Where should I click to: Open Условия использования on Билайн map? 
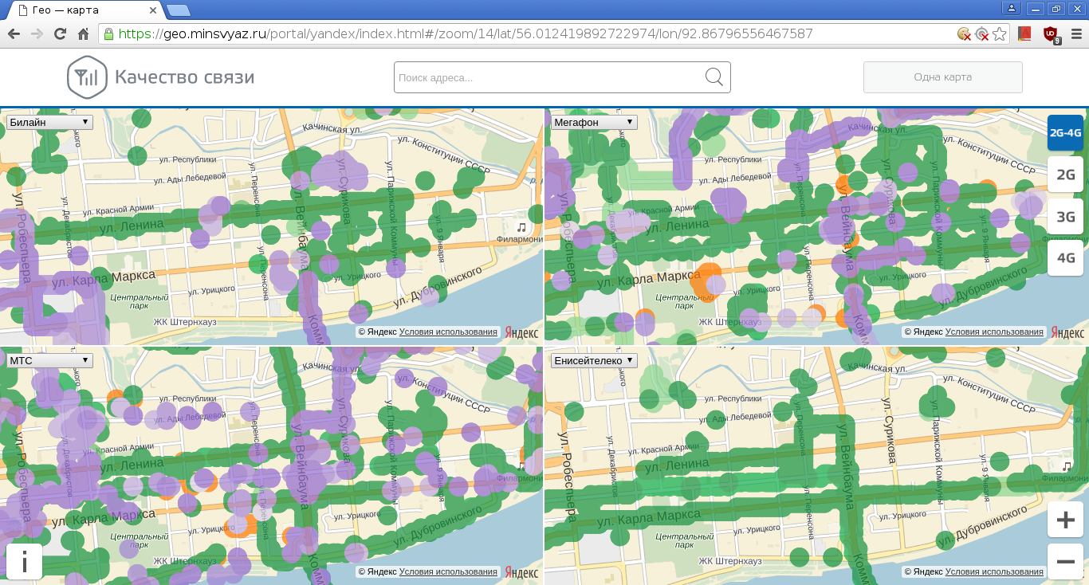[448, 332]
